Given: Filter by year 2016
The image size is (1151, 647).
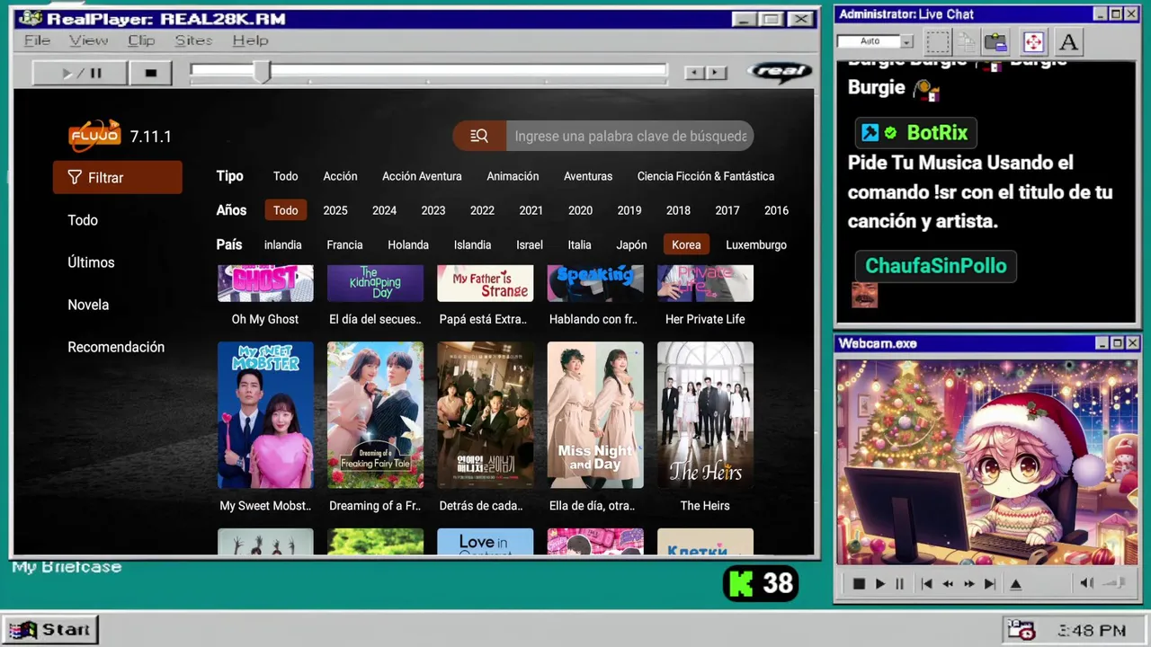Looking at the screenshot, I should (776, 210).
